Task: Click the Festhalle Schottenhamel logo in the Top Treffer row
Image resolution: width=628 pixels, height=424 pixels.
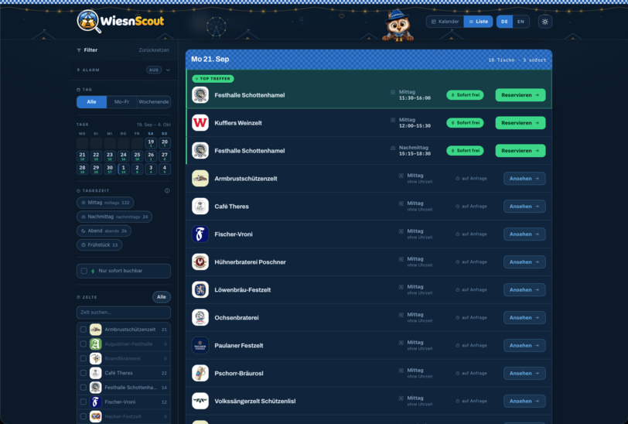Action: [x=200, y=95]
